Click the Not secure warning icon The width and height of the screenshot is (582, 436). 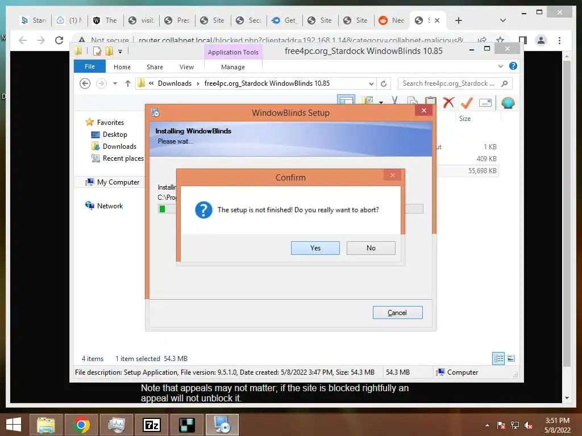[82, 40]
